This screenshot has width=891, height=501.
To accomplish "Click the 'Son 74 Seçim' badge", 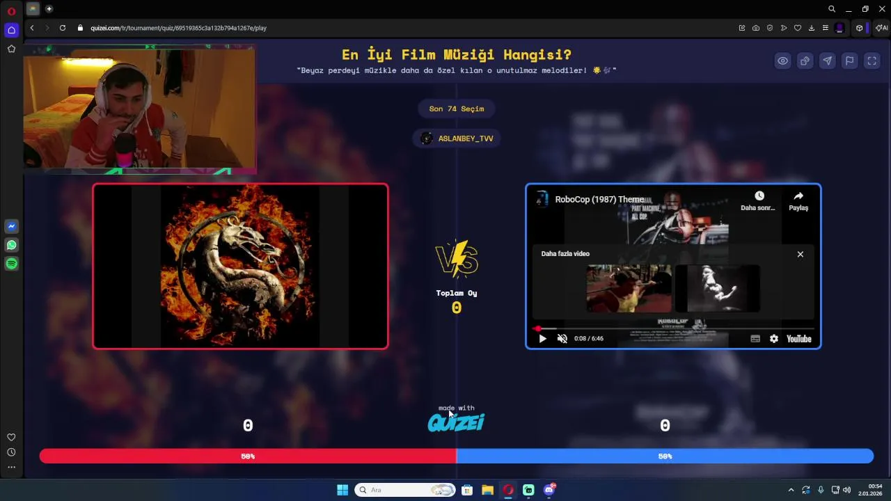I will point(456,109).
